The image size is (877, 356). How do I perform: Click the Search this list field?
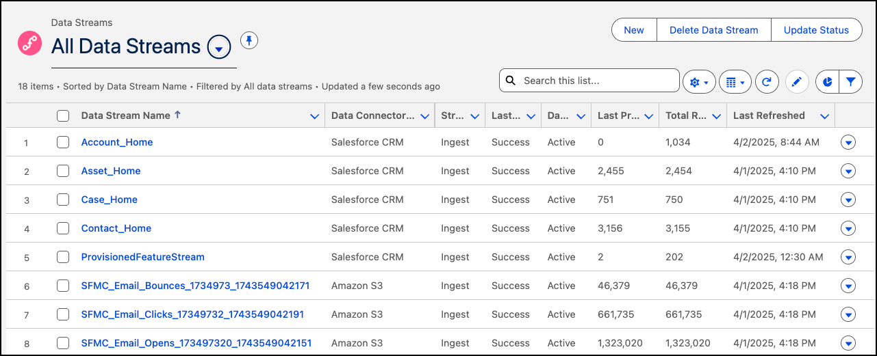[x=596, y=81]
